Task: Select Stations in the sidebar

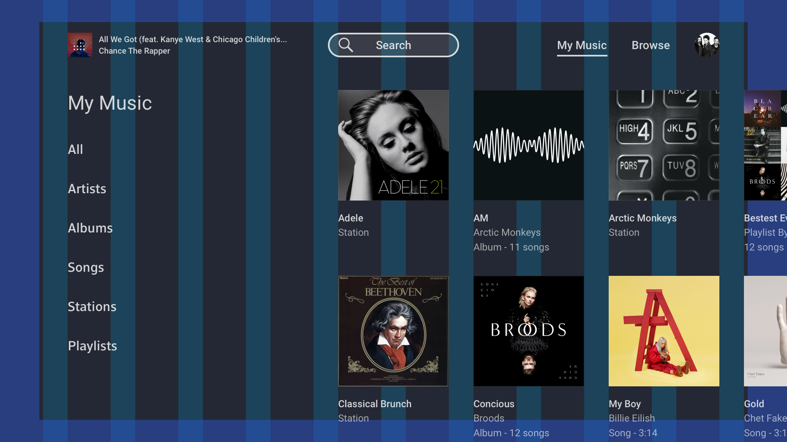Action: coord(92,307)
